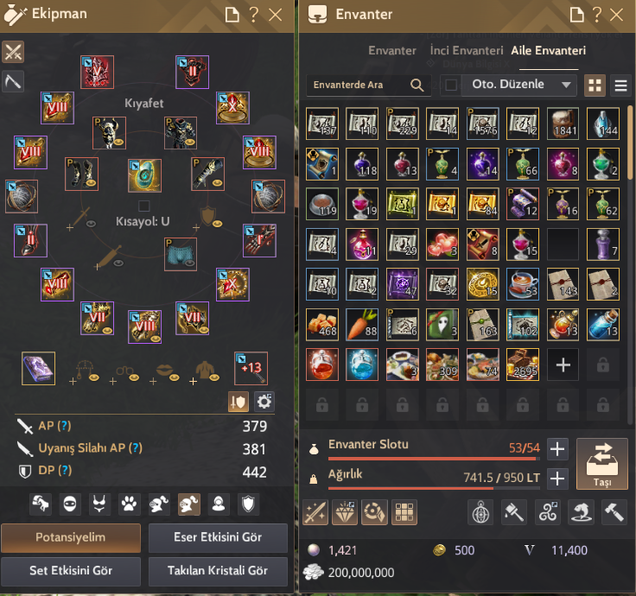Switch to İnci Envanteri tab
Viewport: 636px width, 596px height.
click(467, 51)
